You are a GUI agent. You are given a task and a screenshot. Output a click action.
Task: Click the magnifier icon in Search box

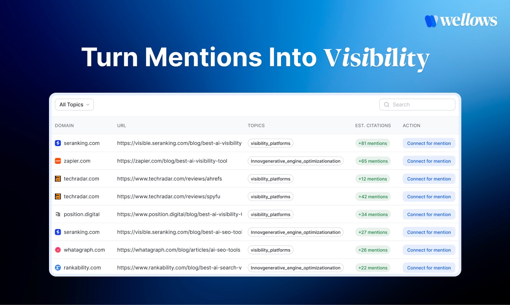click(387, 105)
